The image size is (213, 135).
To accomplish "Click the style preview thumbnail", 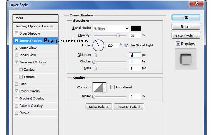I will 186,59.
